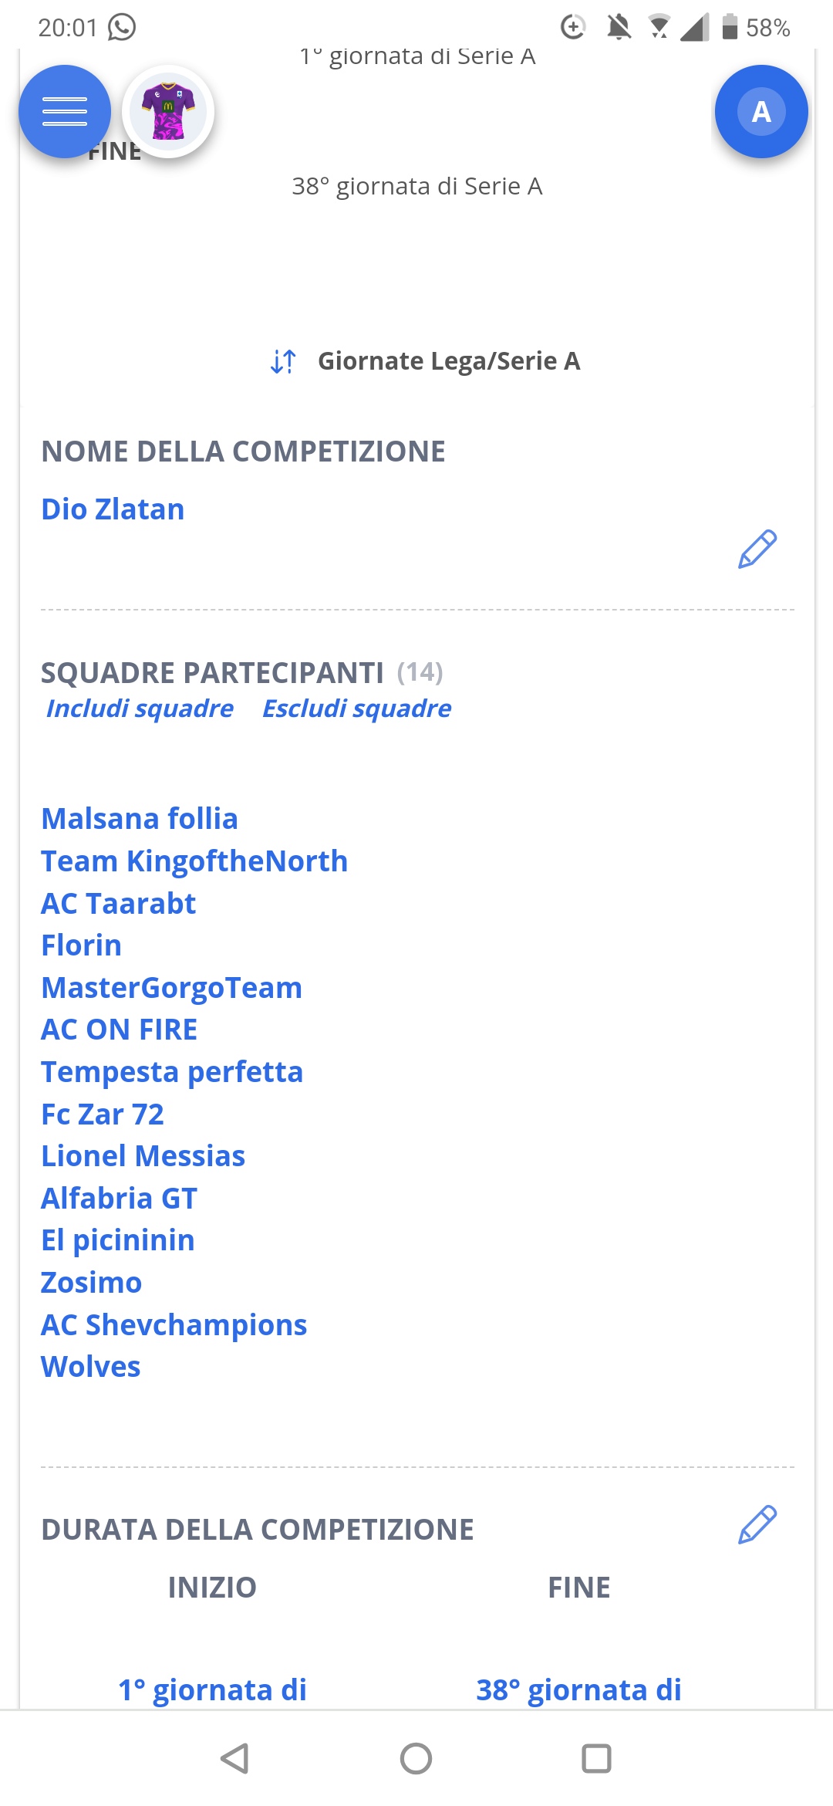833x1806 pixels.
Task: Open the MasterGorgoTeam entry
Action: 172,988
